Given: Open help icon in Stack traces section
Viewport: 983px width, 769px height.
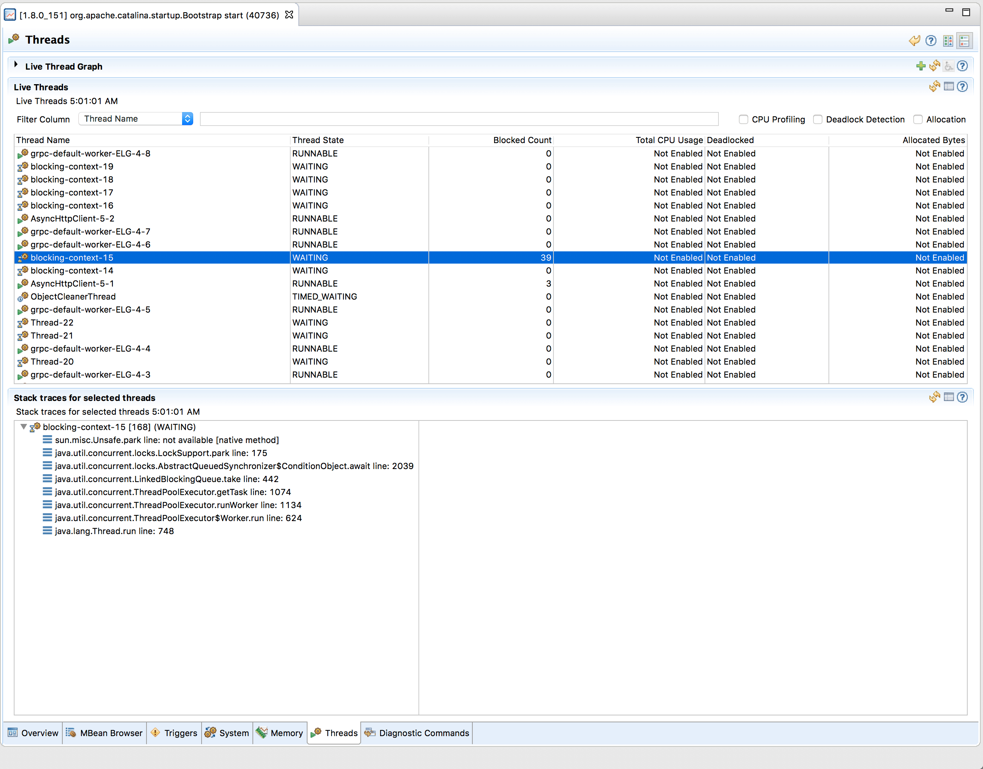Looking at the screenshot, I should click(x=962, y=397).
